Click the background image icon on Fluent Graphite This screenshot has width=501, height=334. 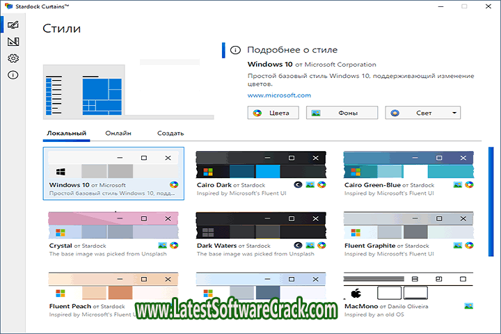tap(458, 246)
